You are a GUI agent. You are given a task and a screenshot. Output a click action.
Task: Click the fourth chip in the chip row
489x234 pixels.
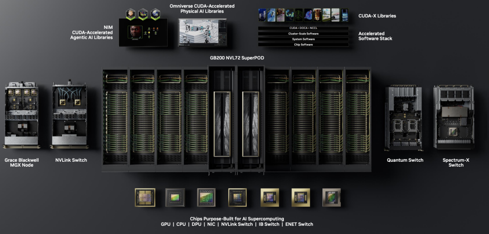click(x=237, y=197)
